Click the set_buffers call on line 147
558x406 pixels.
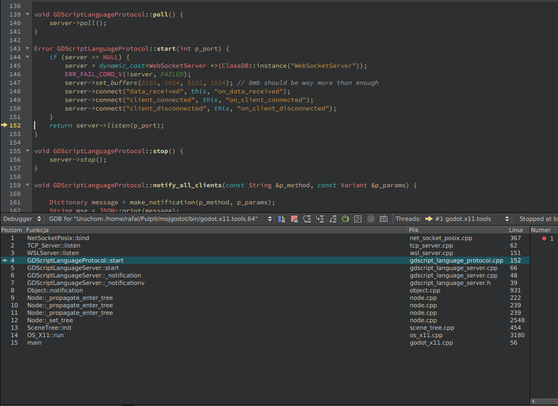click(116, 83)
